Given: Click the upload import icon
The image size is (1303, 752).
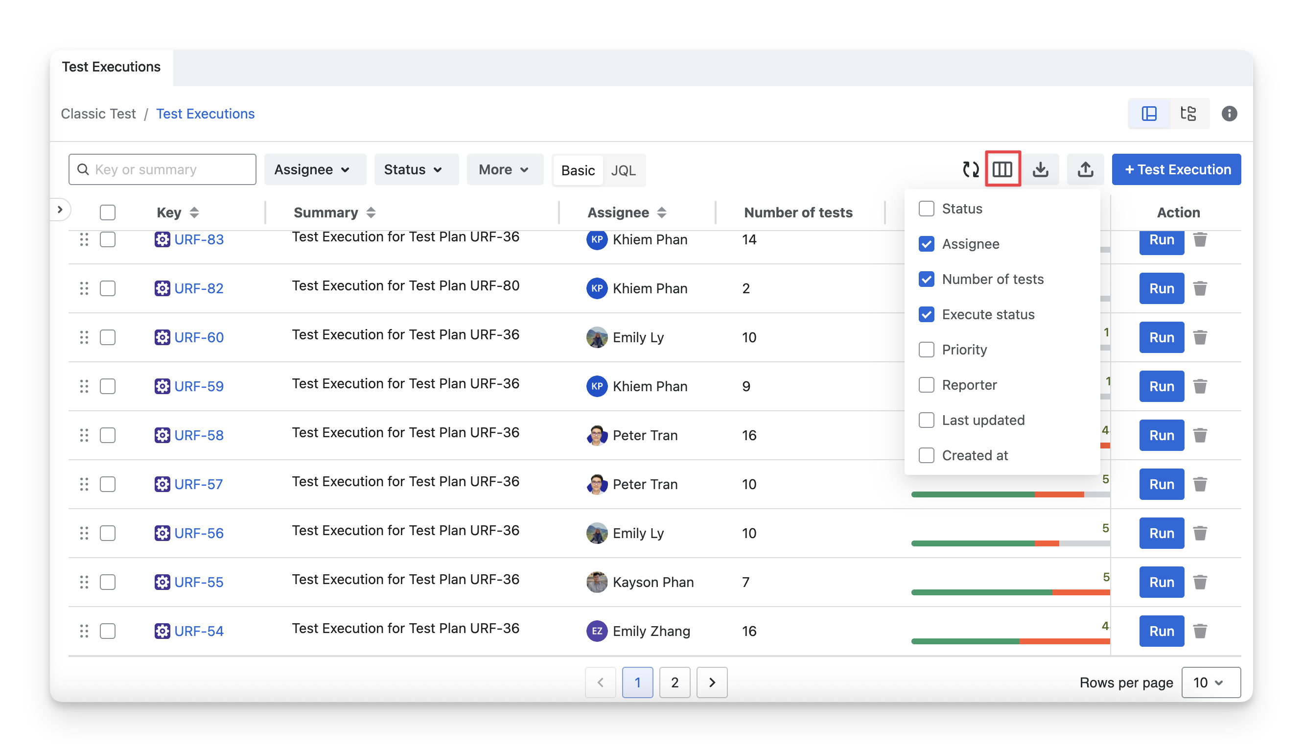Looking at the screenshot, I should [x=1085, y=169].
